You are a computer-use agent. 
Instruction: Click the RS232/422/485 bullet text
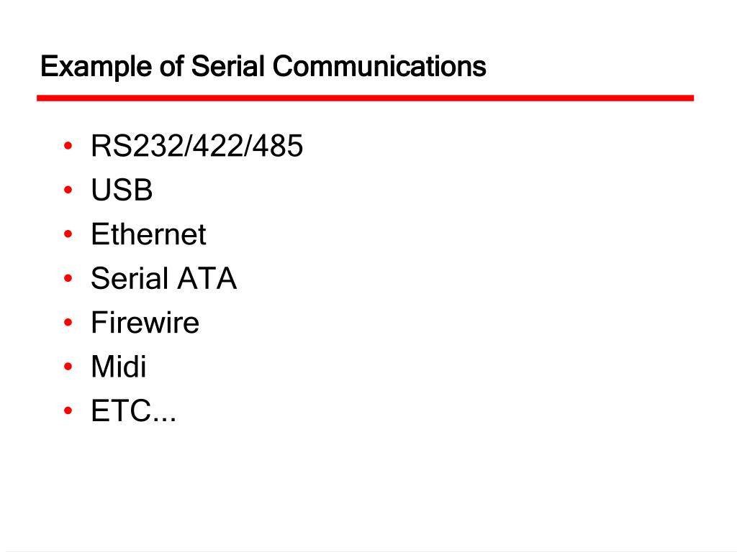pos(197,145)
